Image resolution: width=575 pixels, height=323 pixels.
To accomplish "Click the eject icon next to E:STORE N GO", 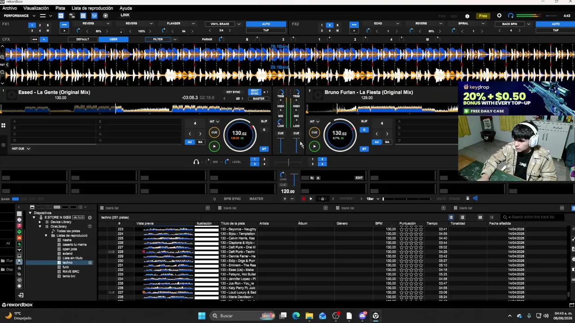I will tap(90, 218).
